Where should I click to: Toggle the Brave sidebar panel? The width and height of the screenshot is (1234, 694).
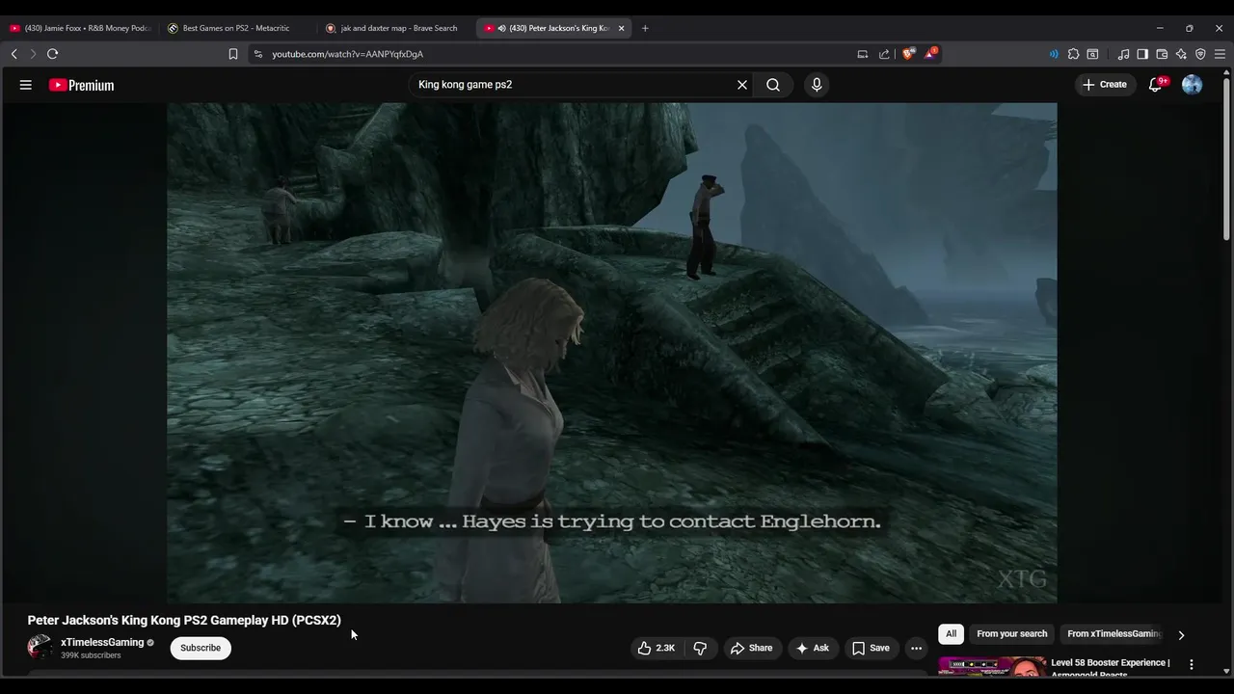1142,54
